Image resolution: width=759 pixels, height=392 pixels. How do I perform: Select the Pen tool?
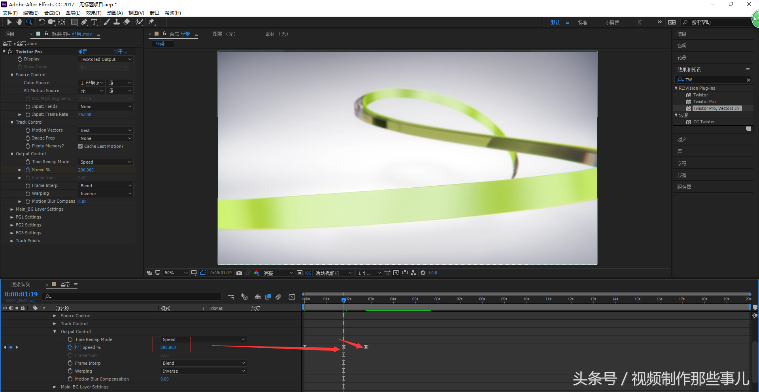[x=84, y=22]
